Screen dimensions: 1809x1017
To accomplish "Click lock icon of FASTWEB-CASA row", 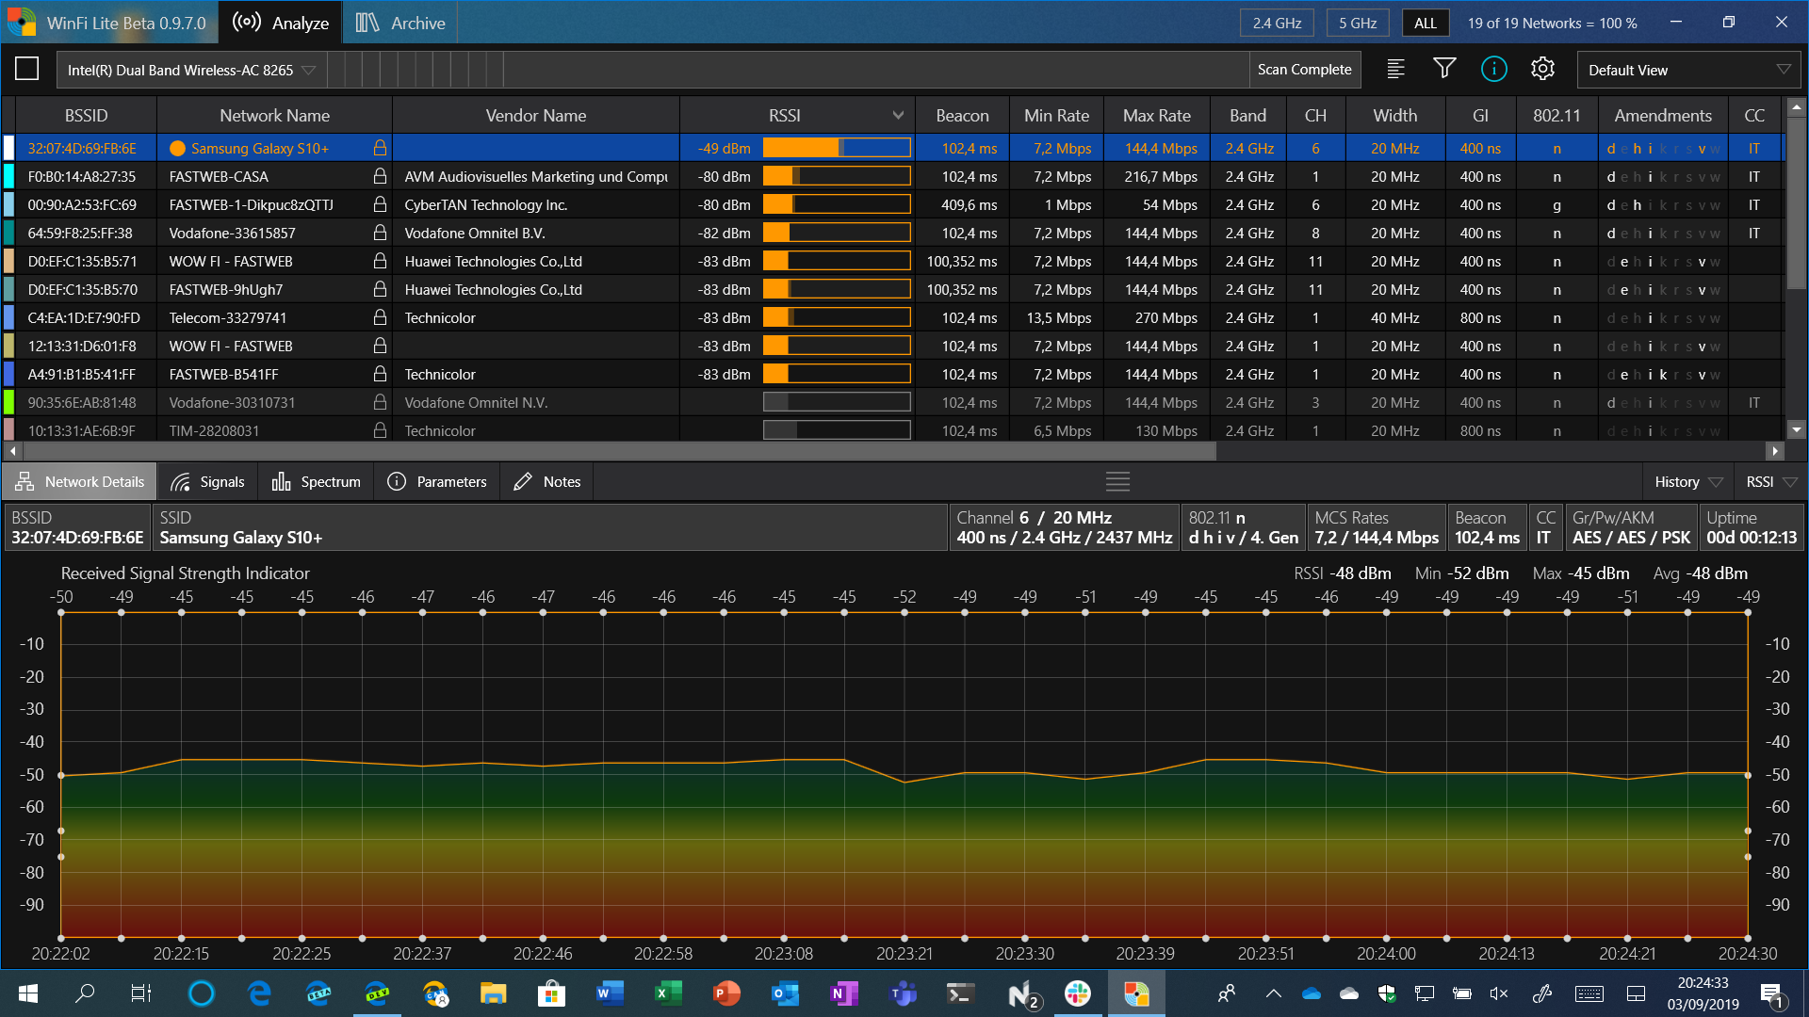I will [380, 176].
